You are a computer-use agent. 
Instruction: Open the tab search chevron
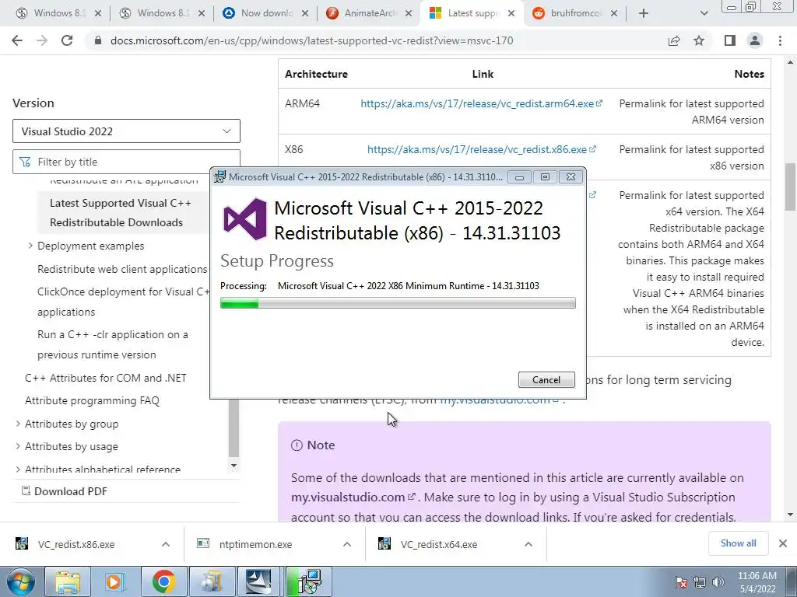(x=704, y=13)
